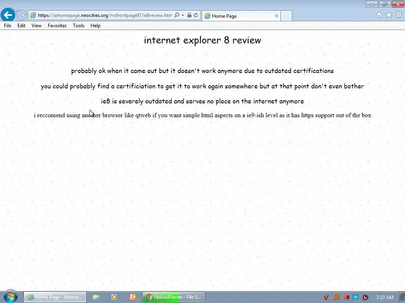Switch to UploadHaven Chrome taskbar button
Image resolution: width=405 pixels, height=303 pixels.
coord(174,297)
